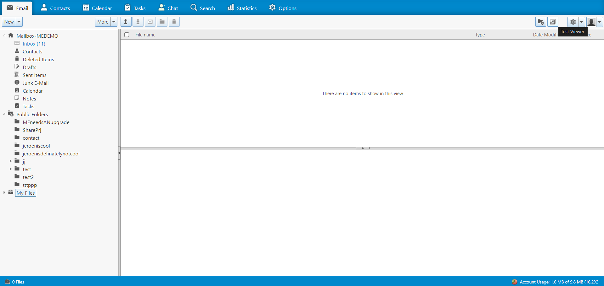604x286 pixels.
Task: Expand the jj public folder
Action: (x=11, y=161)
